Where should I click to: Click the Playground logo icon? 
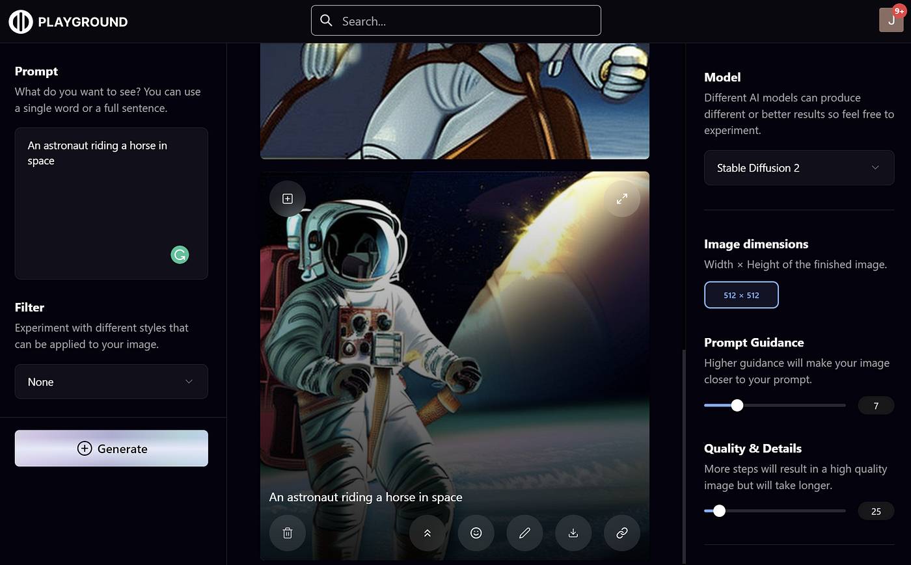(20, 21)
